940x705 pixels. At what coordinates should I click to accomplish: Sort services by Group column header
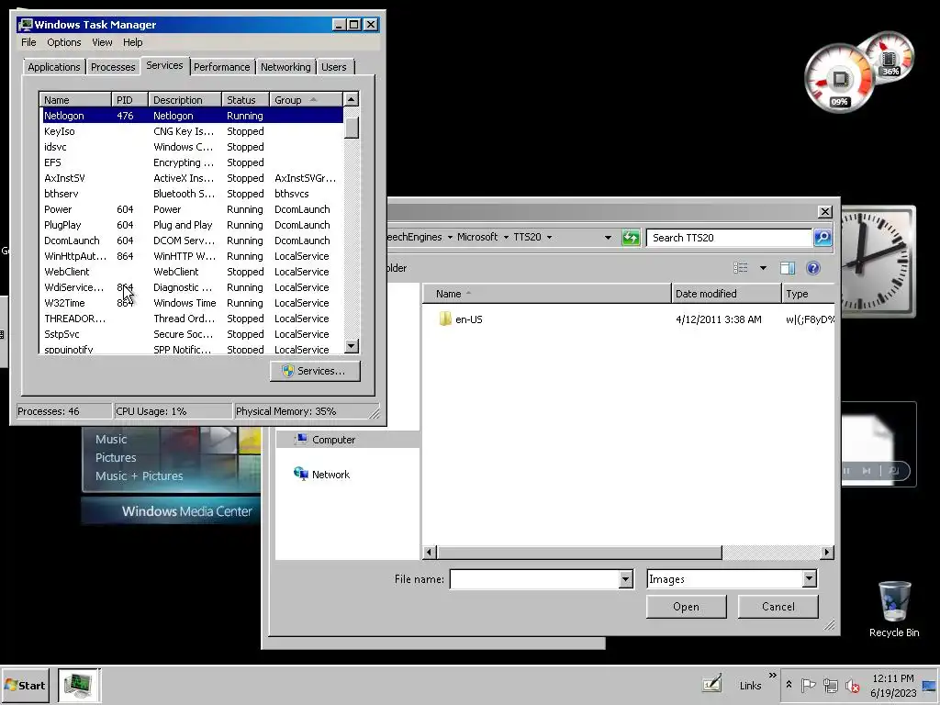306,100
